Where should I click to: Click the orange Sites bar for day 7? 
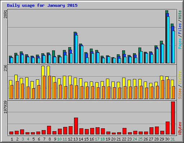tap(44, 87)
